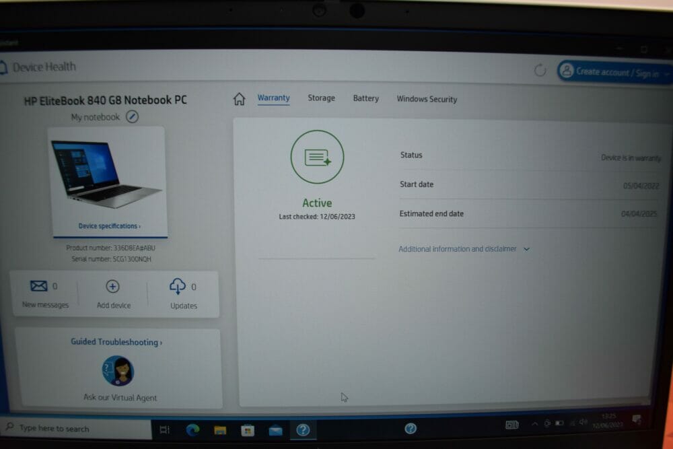Click the Virtual Agent avatar
Viewport: 673px width, 449px height.
click(118, 371)
